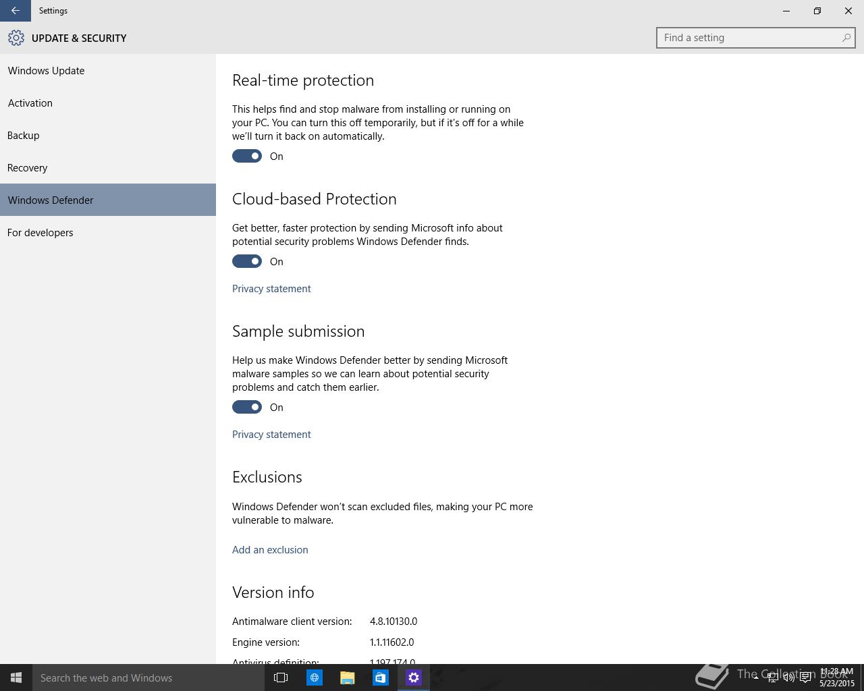Restore down the Settings window
Image resolution: width=864 pixels, height=691 pixels.
pos(817,11)
